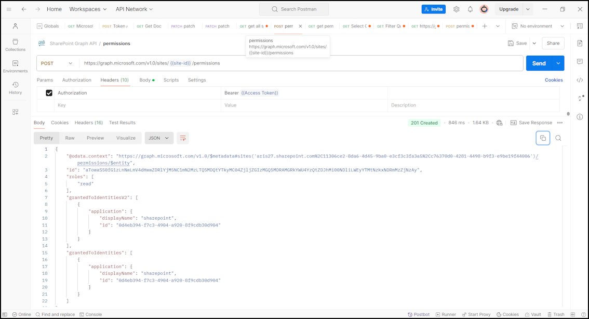The image size is (589, 319).
Task: Select the No environment dropdown
Action: click(x=538, y=26)
